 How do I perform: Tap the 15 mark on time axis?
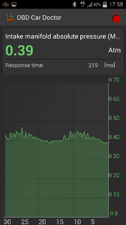pos(60,222)
